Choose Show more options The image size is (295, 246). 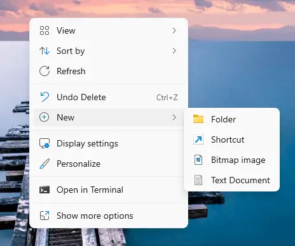(109, 216)
